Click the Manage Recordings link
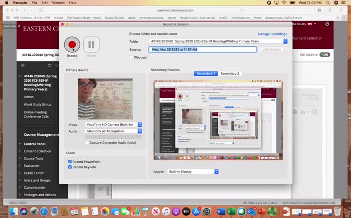The width and height of the screenshot is (351, 218). (x=272, y=34)
